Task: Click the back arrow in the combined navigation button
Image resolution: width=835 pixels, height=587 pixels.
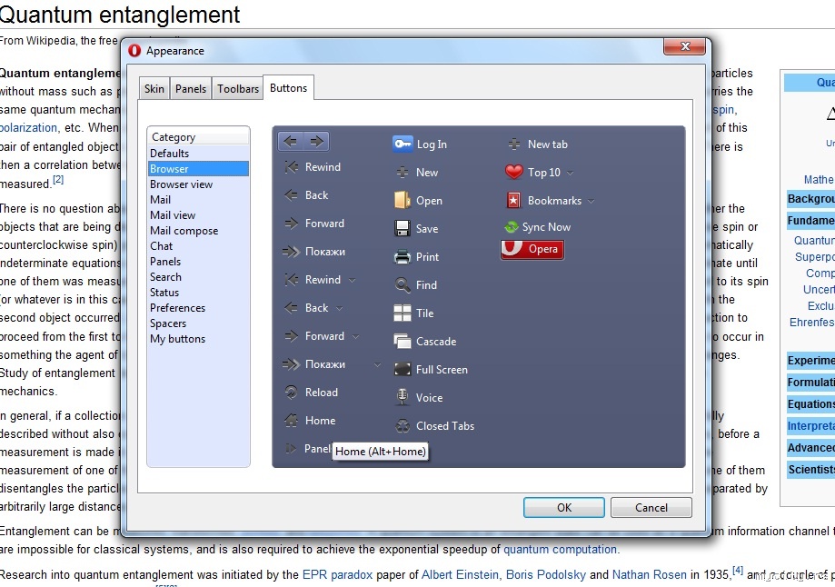Action: 290,141
